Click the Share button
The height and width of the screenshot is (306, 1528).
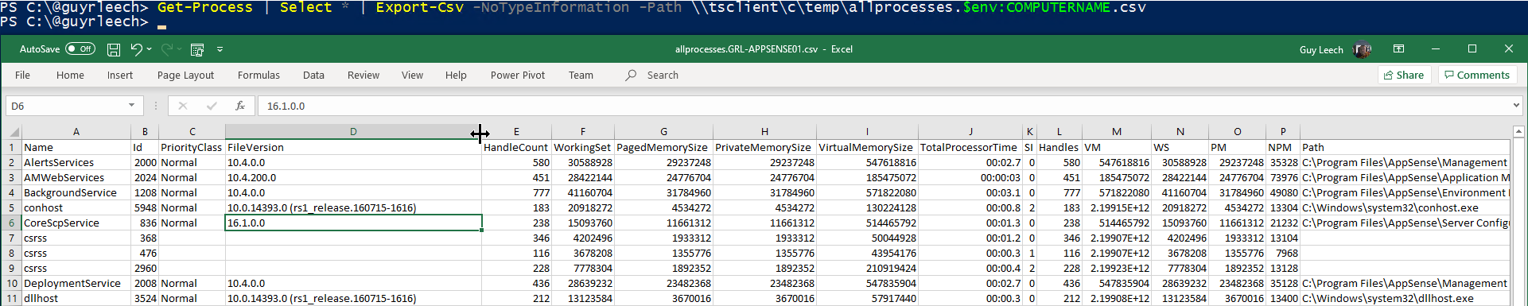[1404, 76]
